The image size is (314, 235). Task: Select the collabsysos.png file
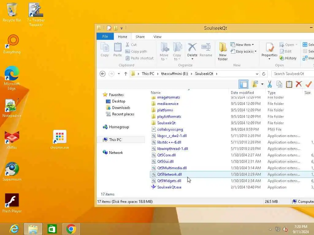point(170,129)
